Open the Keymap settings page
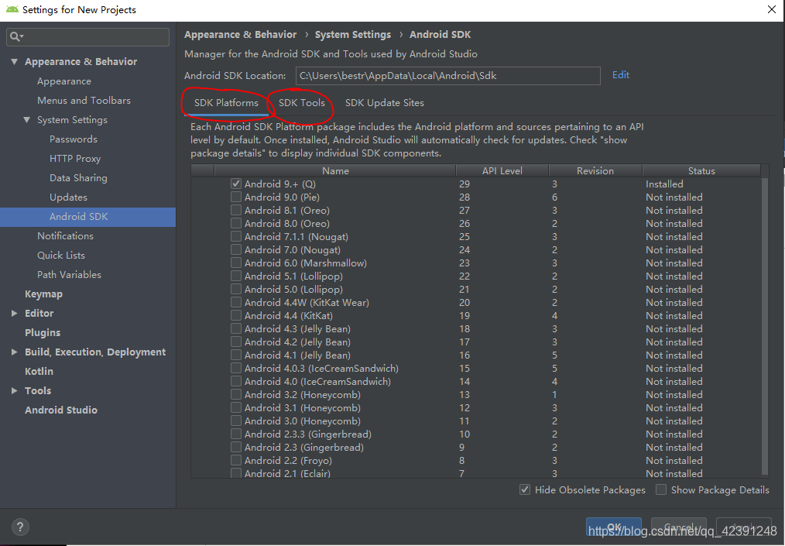The height and width of the screenshot is (546, 785). pos(43,294)
